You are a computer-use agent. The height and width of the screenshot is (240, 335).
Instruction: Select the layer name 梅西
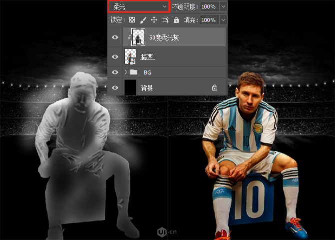pyautogui.click(x=147, y=57)
